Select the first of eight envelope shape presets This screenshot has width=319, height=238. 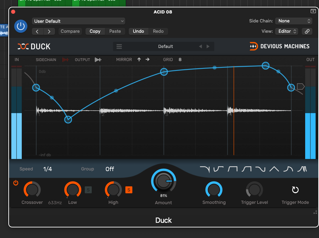coord(205,169)
